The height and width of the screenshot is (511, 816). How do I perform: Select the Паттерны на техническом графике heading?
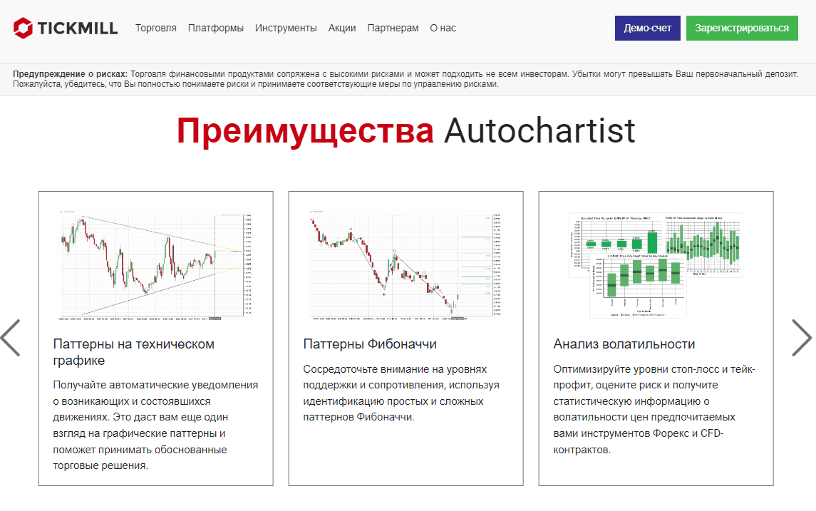134,352
